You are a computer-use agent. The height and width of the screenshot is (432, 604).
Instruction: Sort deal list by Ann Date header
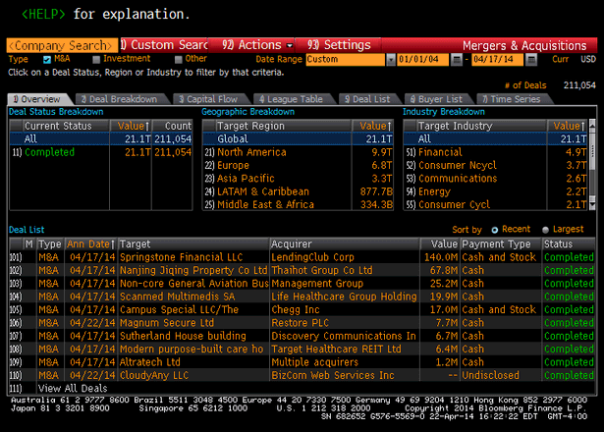[91, 244]
